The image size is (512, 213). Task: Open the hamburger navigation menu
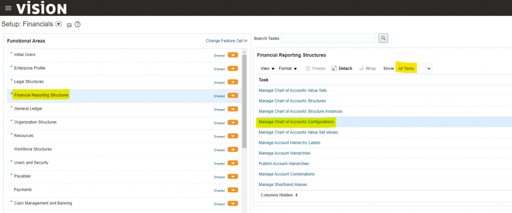(x=7, y=8)
